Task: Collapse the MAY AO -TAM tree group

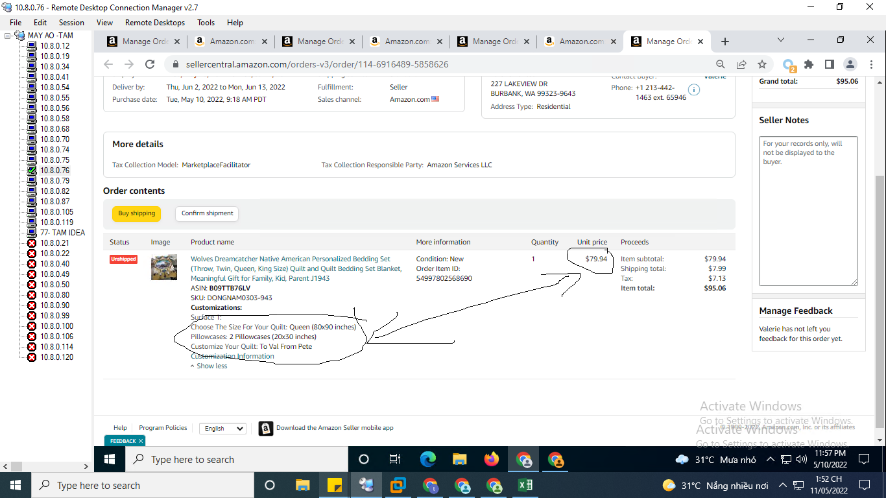Action: tap(8, 36)
